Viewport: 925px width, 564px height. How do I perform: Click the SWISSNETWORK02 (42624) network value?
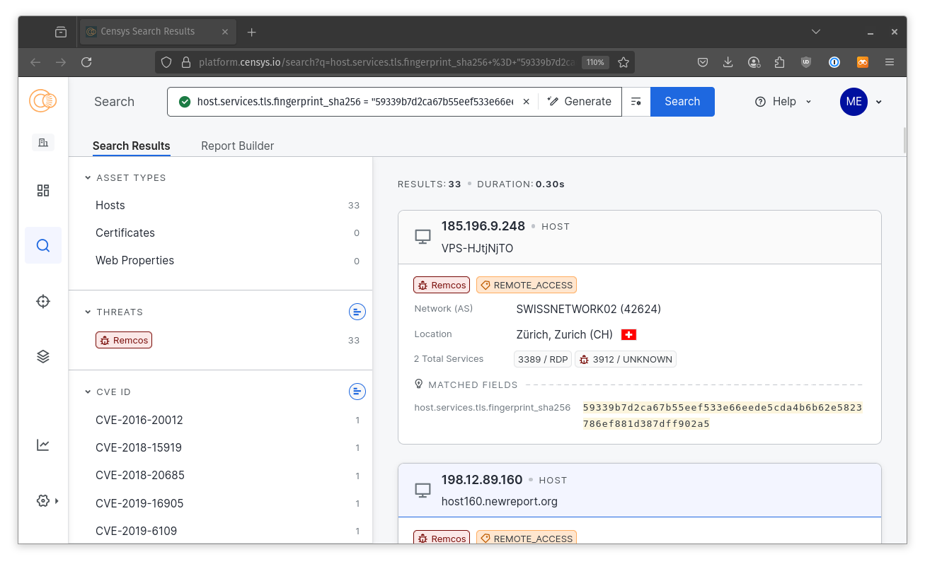pos(589,309)
